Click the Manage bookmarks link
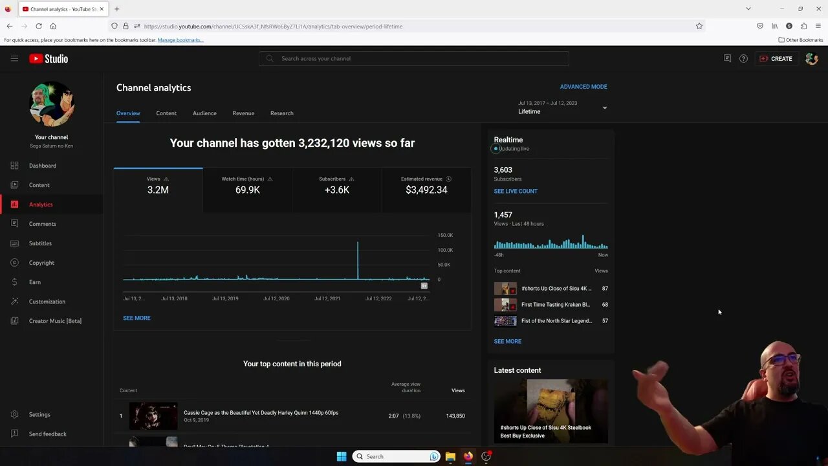 pyautogui.click(x=180, y=40)
